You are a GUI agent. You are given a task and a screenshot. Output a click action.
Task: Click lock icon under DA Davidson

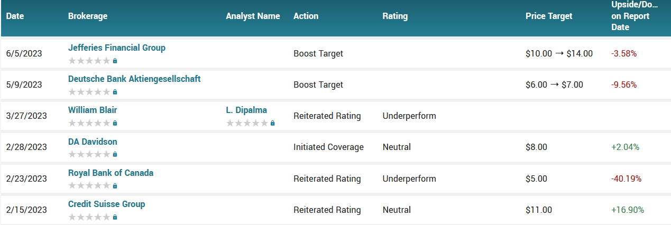(115, 154)
